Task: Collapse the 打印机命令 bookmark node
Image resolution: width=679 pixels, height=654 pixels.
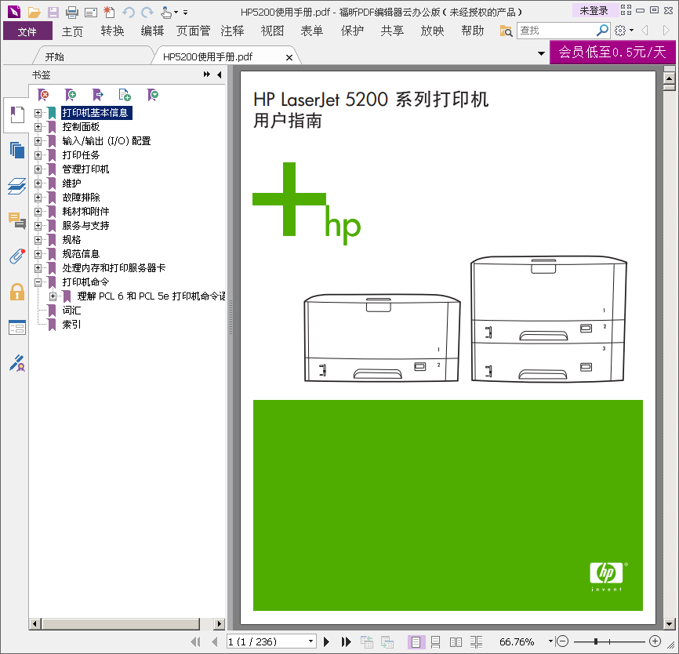Action: coord(38,282)
